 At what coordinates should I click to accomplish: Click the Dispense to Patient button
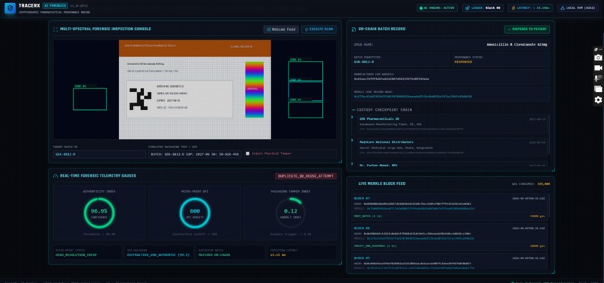click(x=528, y=29)
